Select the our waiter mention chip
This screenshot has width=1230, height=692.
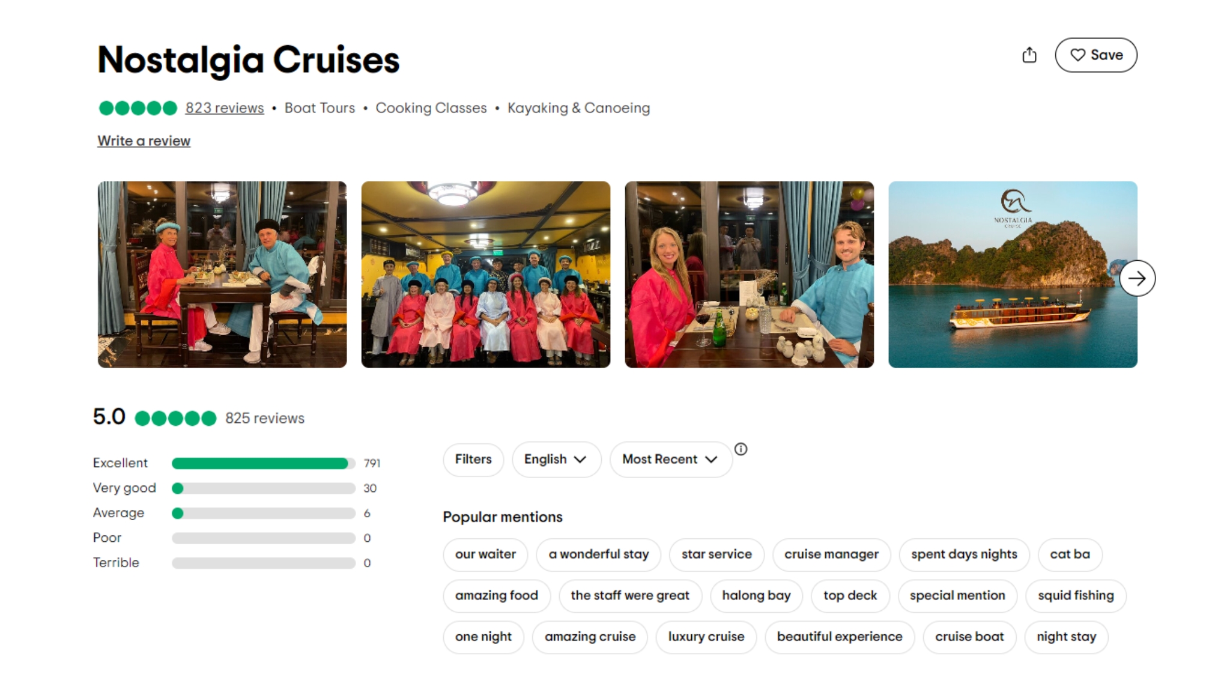coord(485,554)
